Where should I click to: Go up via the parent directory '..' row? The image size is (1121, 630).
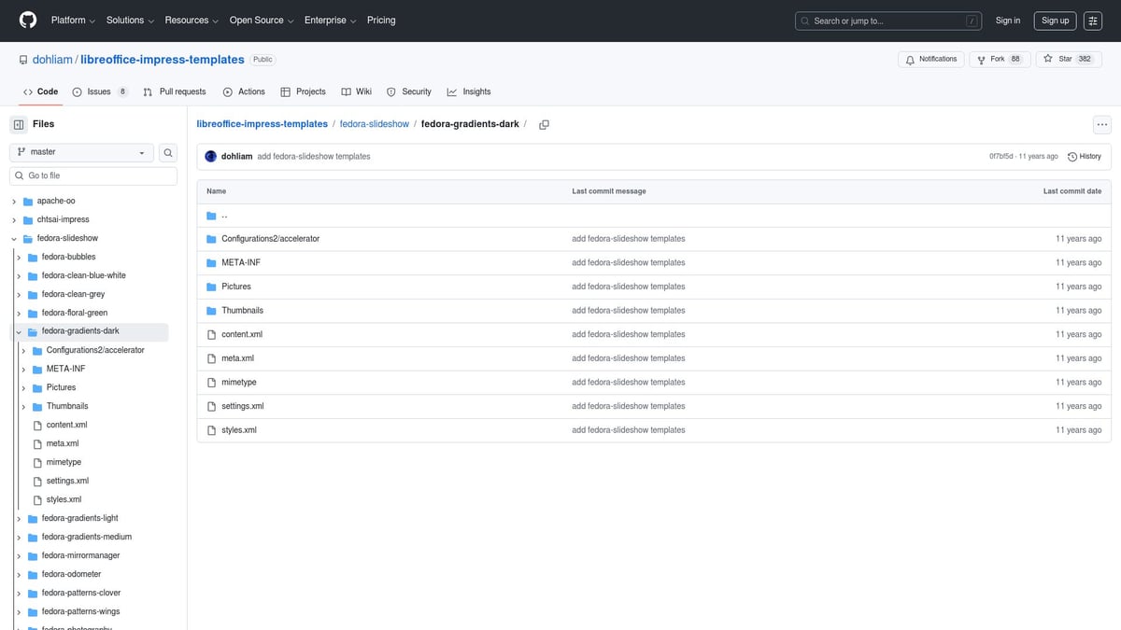tap(654, 215)
